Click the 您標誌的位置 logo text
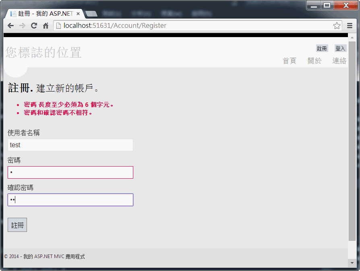 [43, 52]
